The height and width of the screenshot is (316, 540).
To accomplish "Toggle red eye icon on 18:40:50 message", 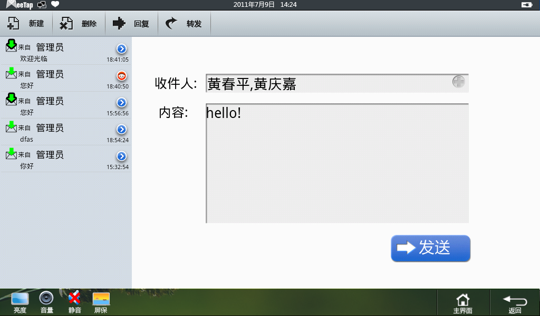I will (x=122, y=76).
